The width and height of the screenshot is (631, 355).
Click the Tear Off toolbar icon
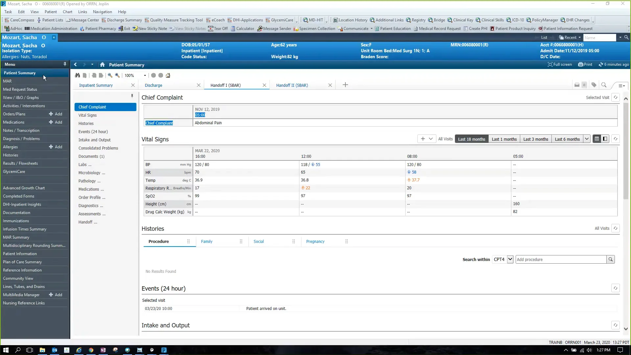(x=218, y=29)
